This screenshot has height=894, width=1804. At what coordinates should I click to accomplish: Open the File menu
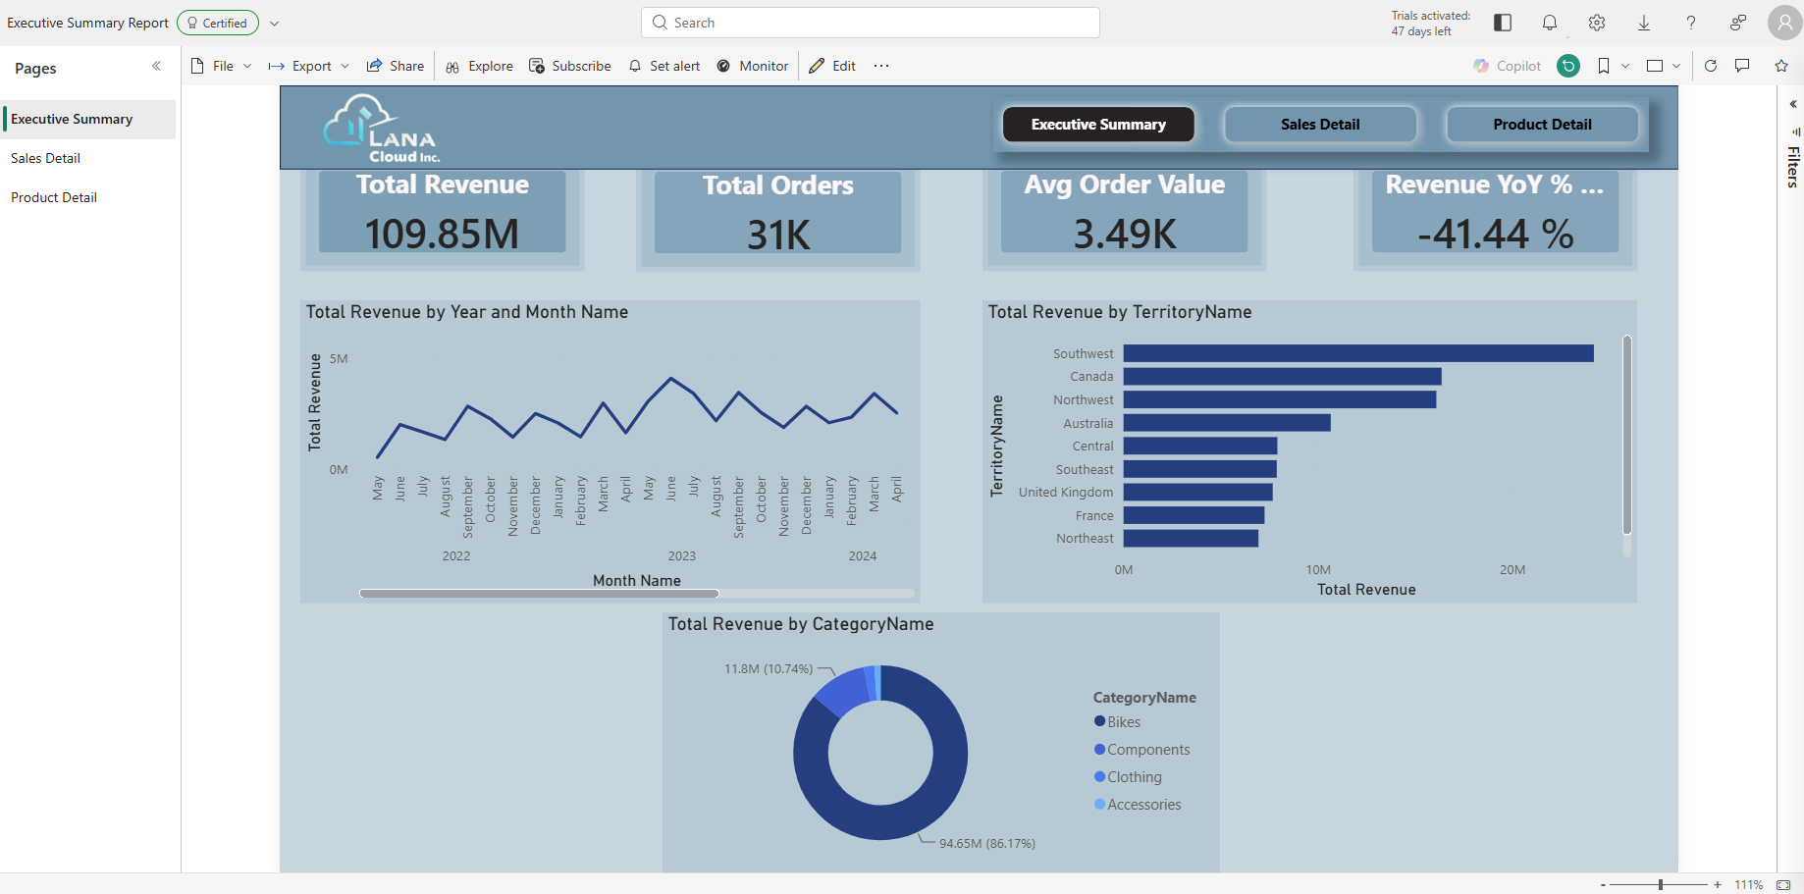click(x=222, y=66)
